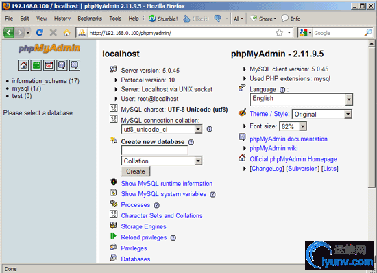
Task: Click the I like it! thumbs-up icon
Action: (186, 19)
